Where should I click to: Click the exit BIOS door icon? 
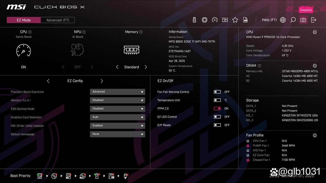click(x=313, y=20)
